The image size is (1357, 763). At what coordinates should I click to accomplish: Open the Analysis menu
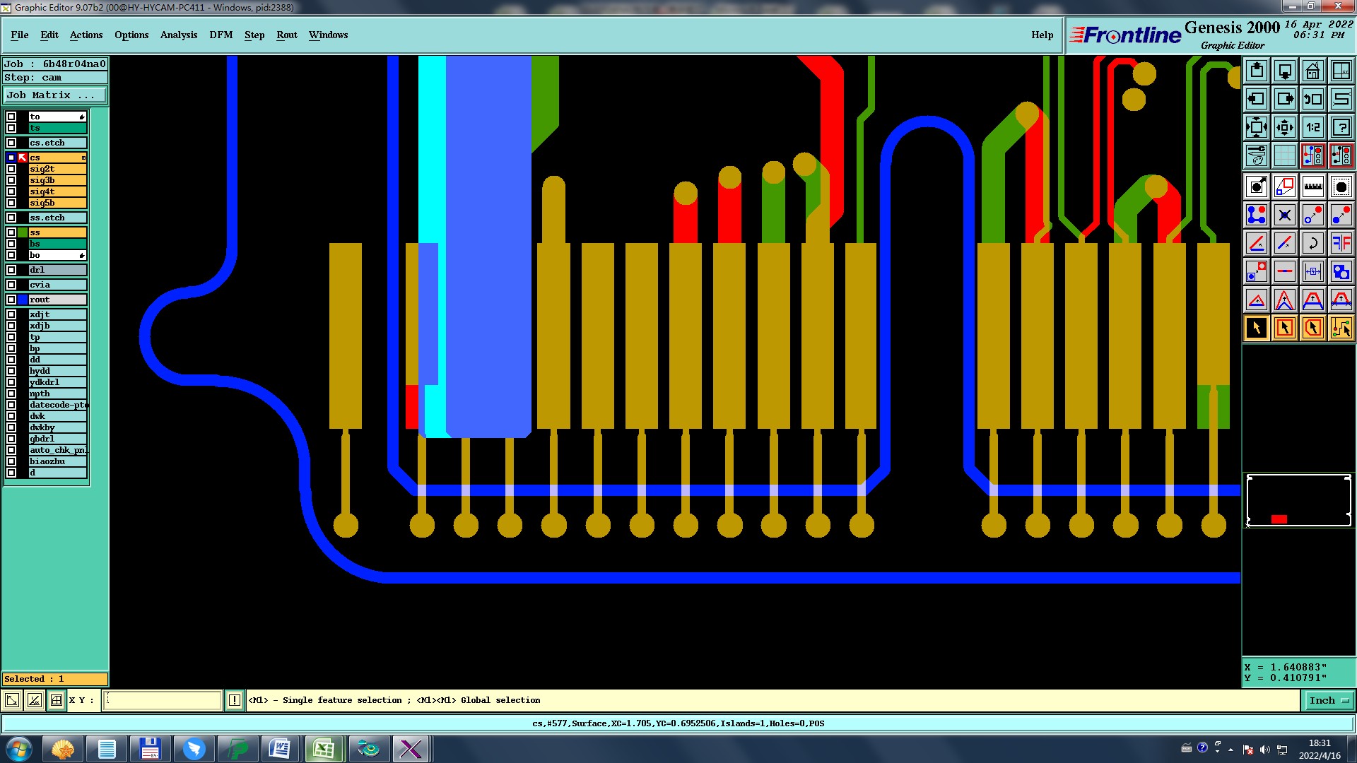click(x=178, y=35)
